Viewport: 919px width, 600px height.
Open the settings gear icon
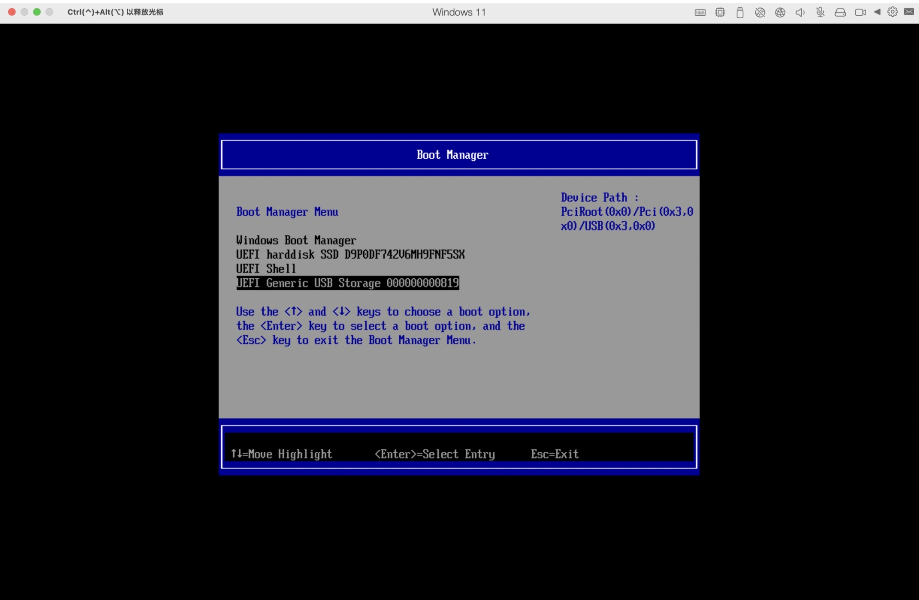pyautogui.click(x=893, y=12)
